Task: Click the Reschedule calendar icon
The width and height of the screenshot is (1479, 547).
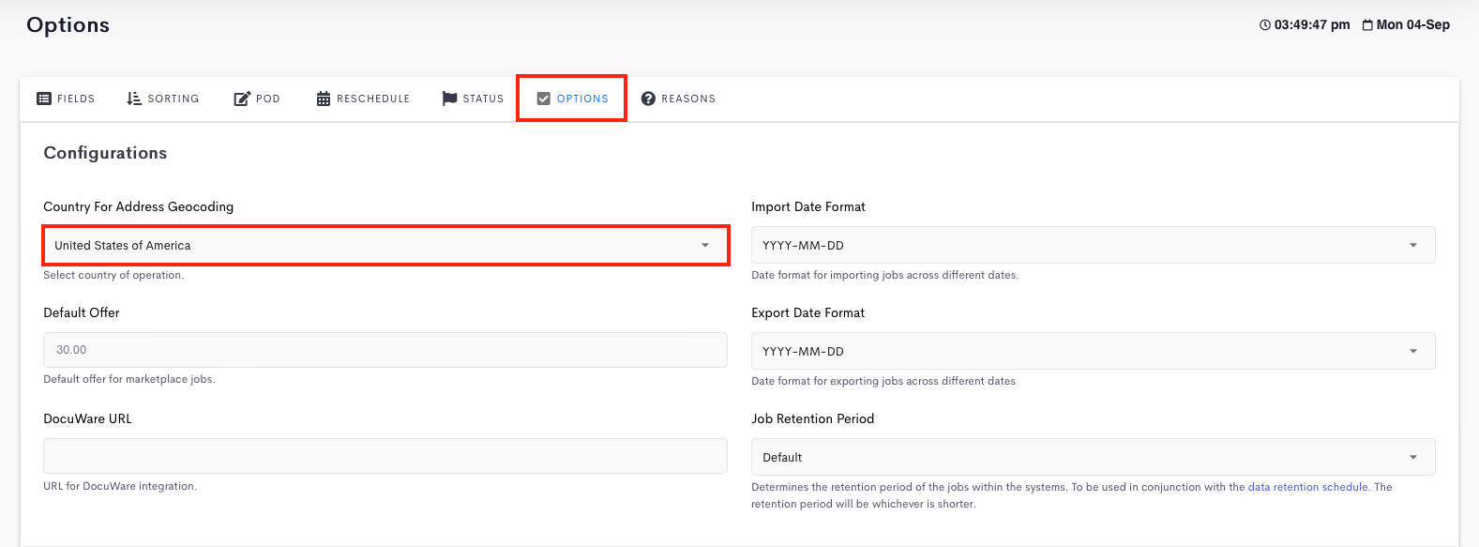Action: tap(324, 99)
